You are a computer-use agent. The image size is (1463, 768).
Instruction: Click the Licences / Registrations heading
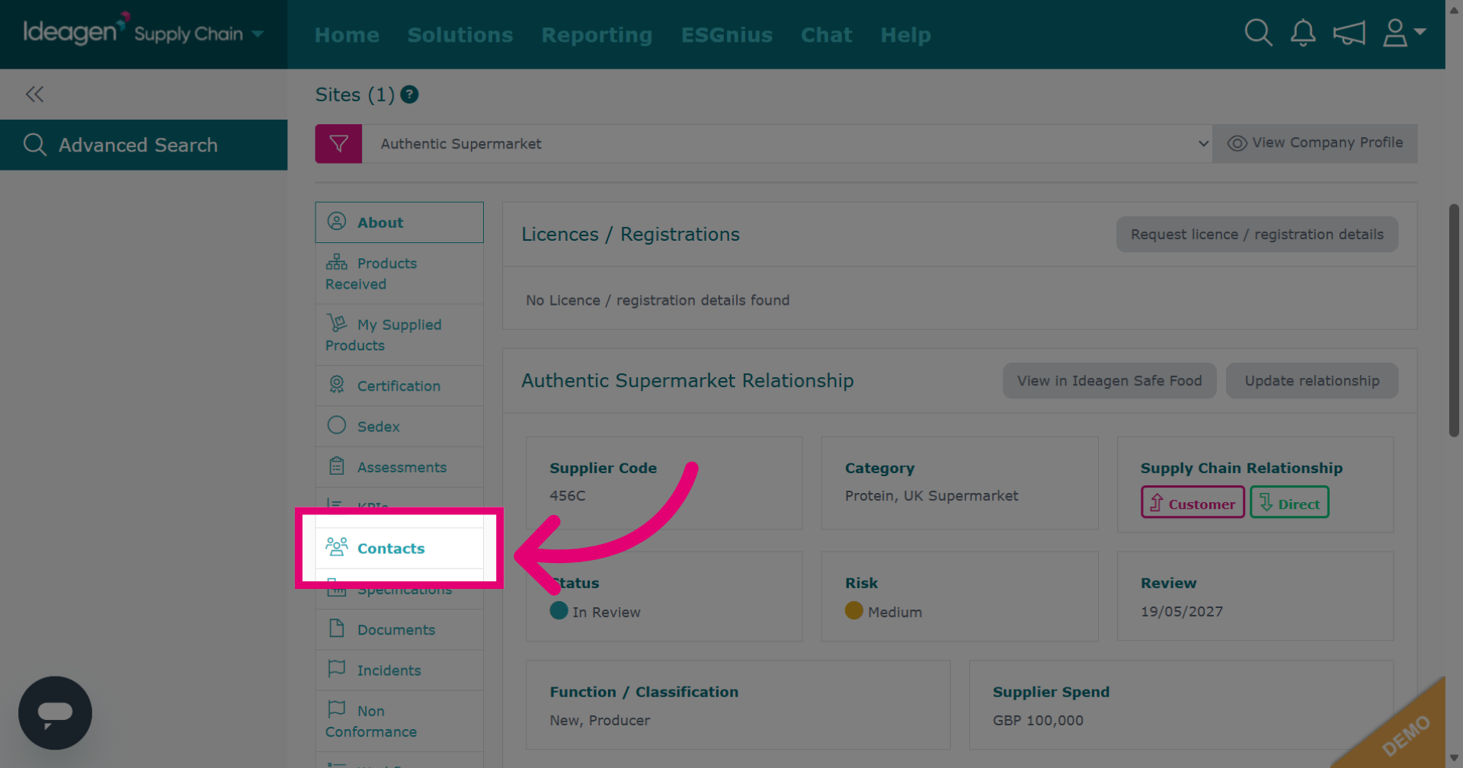click(630, 235)
